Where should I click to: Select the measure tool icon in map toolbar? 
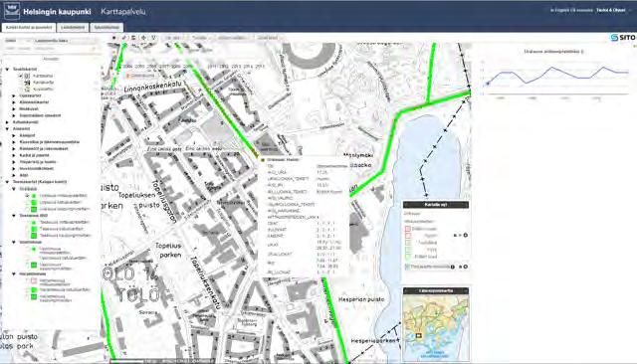tap(124, 38)
